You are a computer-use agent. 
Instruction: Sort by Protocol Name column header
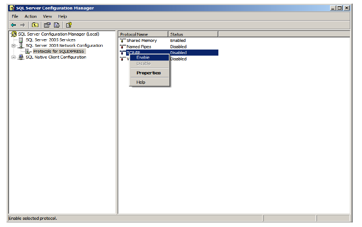coord(143,34)
